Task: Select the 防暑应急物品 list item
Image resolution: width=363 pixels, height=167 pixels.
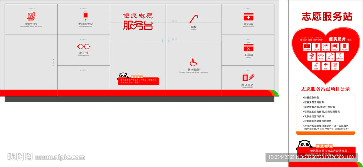Action: (x=312, y=97)
